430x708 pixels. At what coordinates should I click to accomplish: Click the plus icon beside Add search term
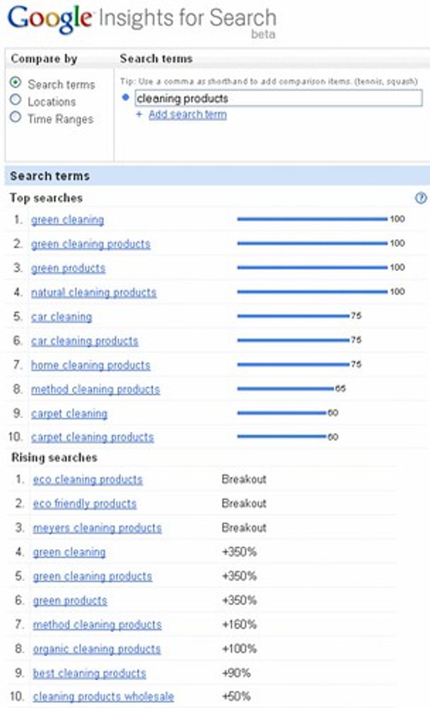(140, 115)
